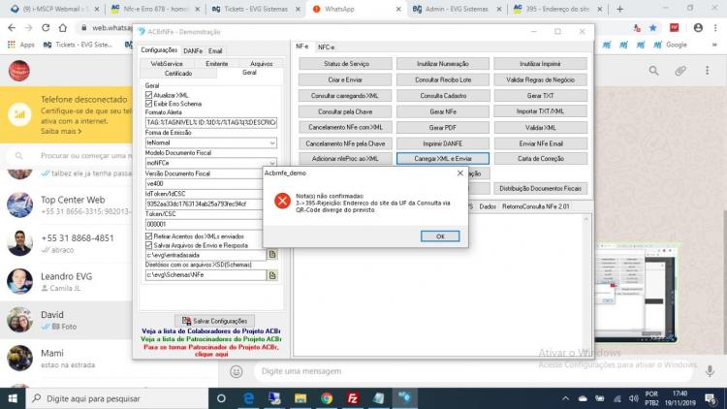Click the RetornoConsulta NFe 2.01 tab

click(x=535, y=206)
